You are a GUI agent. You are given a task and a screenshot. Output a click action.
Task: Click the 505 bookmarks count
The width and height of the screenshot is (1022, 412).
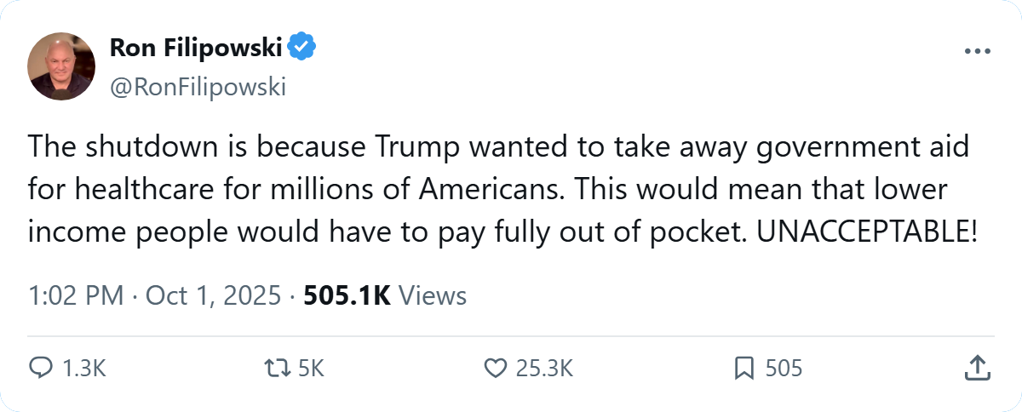pyautogui.click(x=784, y=369)
